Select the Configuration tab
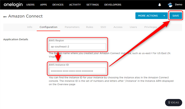 (x=48, y=27)
